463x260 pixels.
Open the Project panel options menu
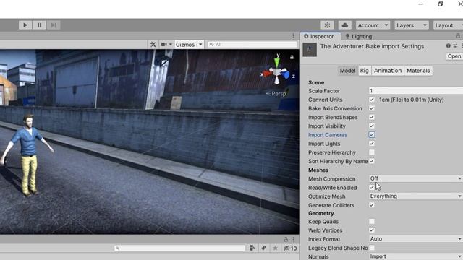(x=293, y=239)
